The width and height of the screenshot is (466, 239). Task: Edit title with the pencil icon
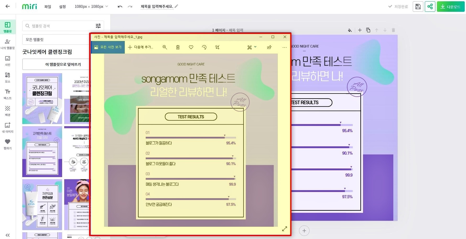coord(176,6)
